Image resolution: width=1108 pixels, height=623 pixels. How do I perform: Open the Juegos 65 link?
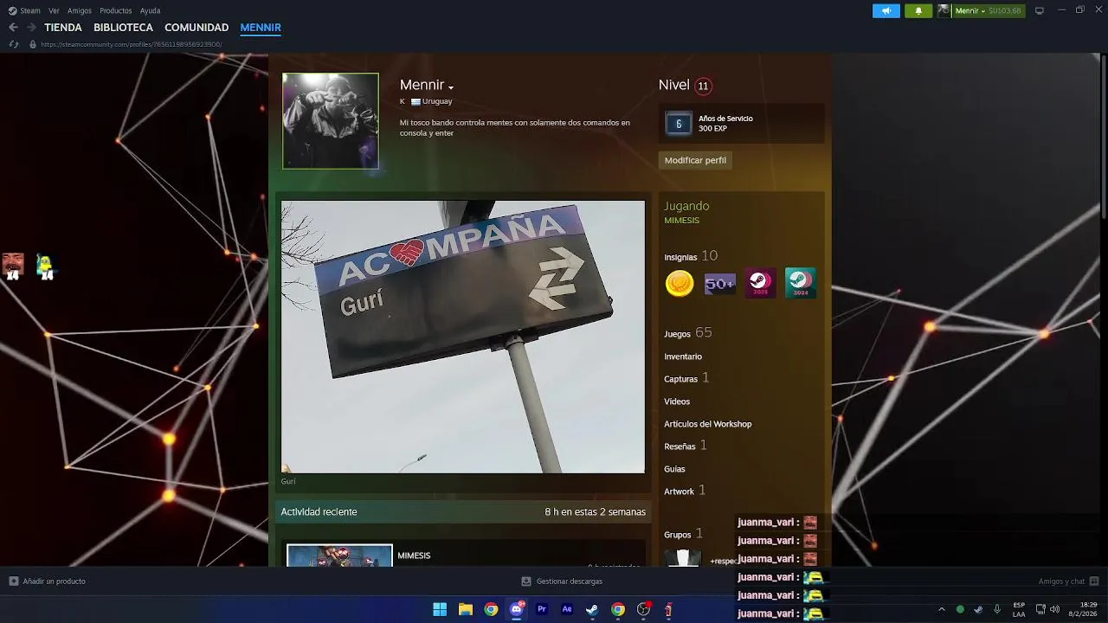click(688, 333)
